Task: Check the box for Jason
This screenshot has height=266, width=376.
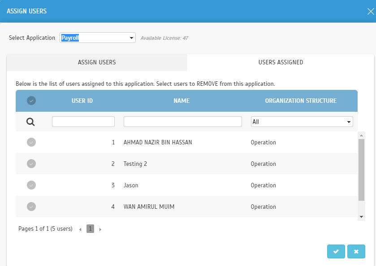Action: pos(31,185)
